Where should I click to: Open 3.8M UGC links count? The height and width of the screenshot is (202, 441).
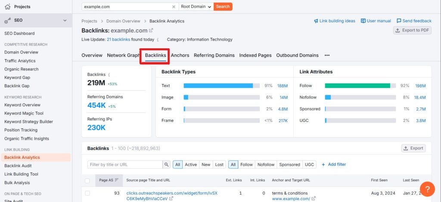point(421,121)
